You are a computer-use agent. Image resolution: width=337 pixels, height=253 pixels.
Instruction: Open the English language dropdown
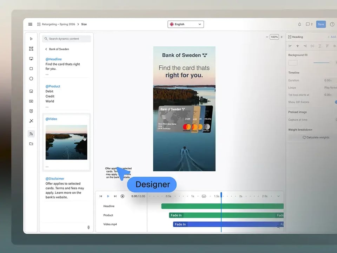(186, 24)
